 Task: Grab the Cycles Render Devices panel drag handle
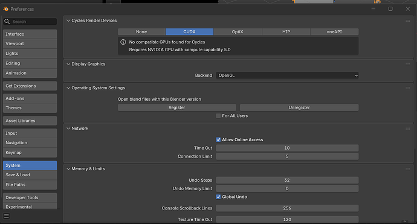(408, 21)
